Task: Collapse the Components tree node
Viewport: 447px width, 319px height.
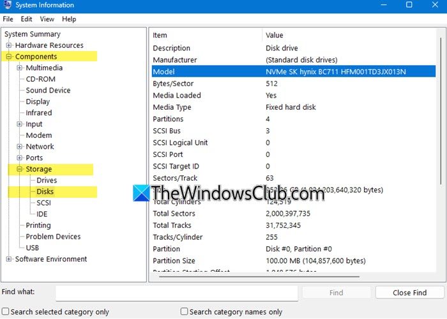Action: tap(9, 57)
